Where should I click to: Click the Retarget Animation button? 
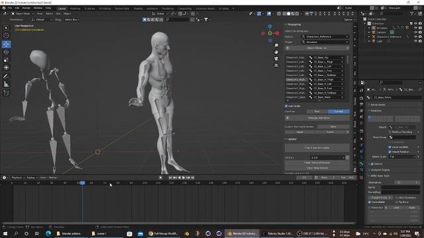(x=317, y=118)
